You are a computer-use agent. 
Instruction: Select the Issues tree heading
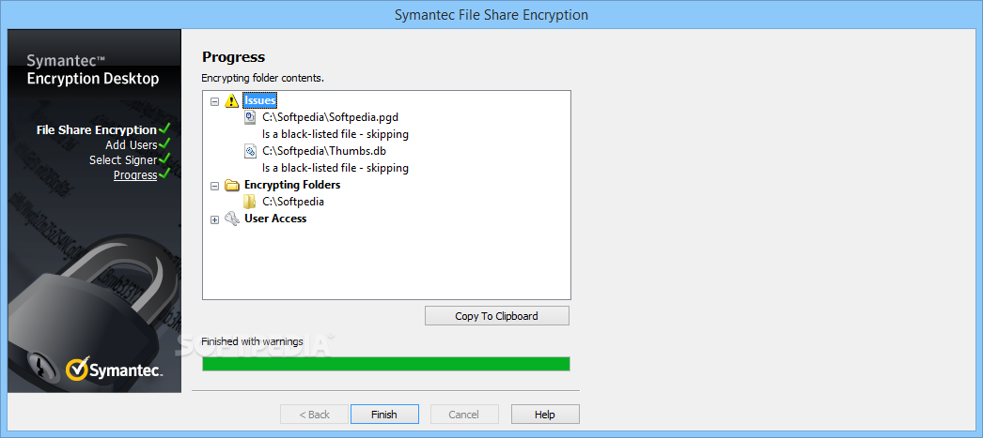click(x=259, y=100)
